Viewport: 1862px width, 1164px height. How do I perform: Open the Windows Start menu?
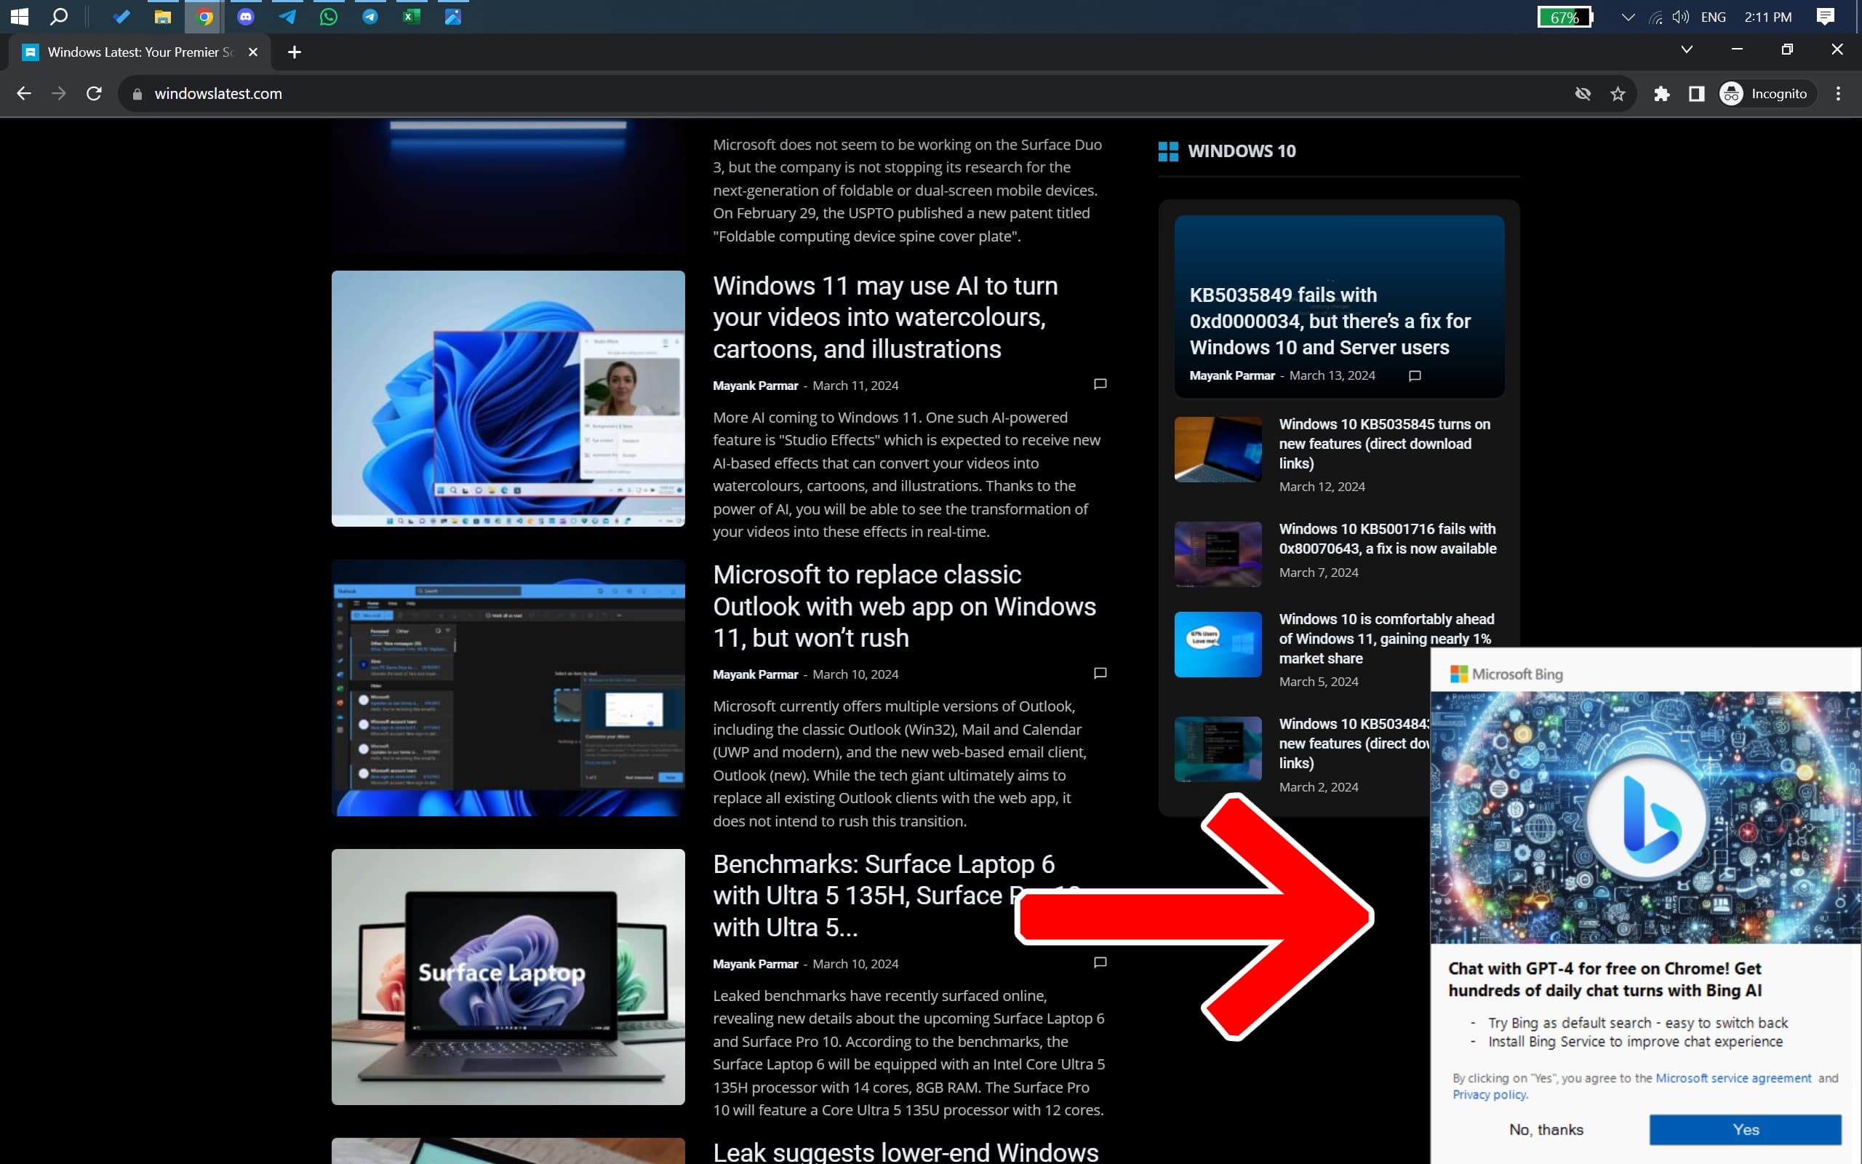19,16
